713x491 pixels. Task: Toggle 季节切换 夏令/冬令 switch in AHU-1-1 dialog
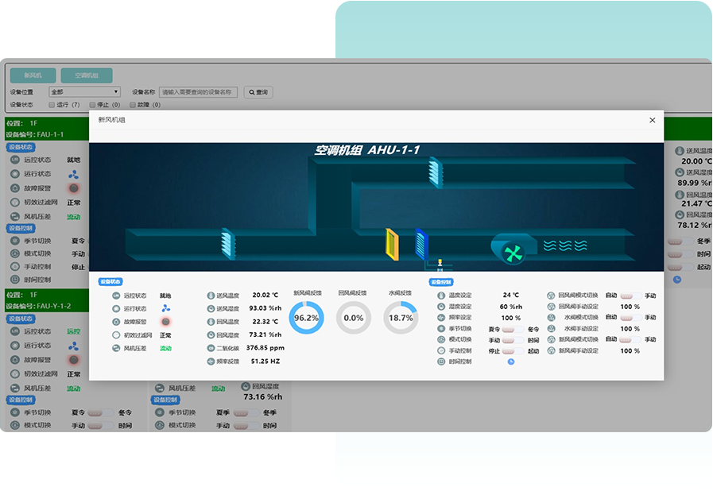pos(513,329)
